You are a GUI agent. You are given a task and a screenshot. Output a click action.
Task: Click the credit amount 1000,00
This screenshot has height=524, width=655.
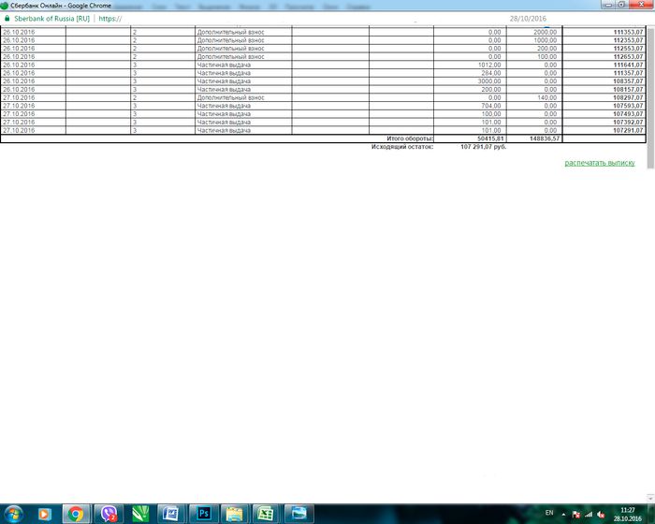pyautogui.click(x=546, y=40)
